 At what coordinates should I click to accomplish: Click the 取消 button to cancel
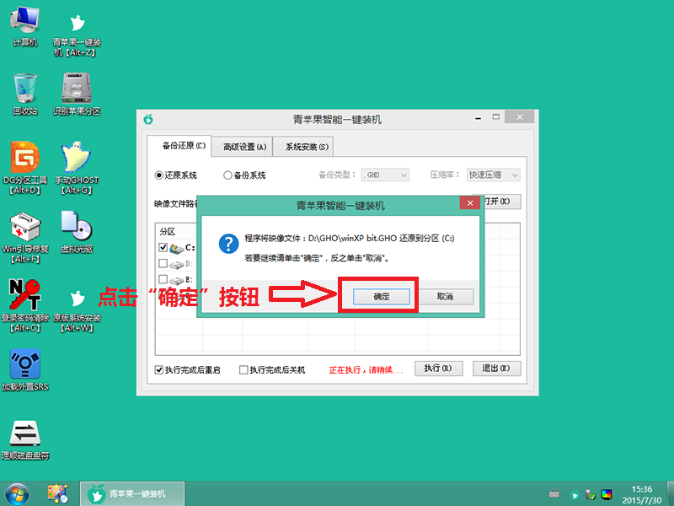444,296
